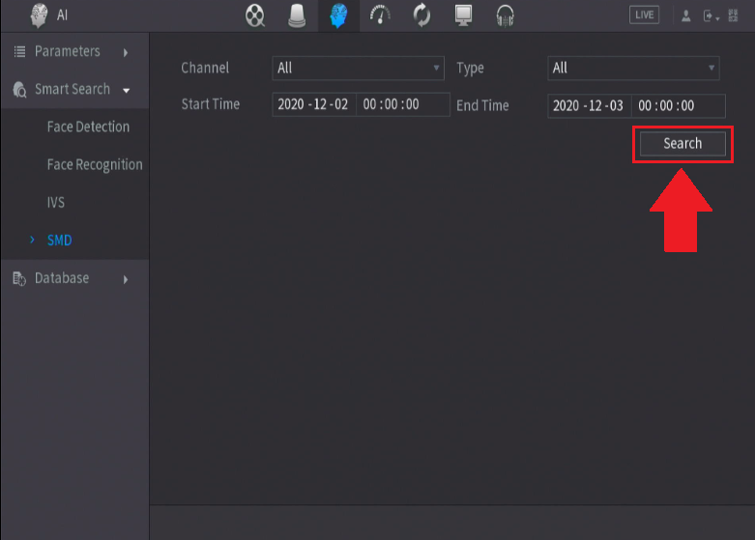This screenshot has width=755, height=540.
Task: Collapse the Smart Search section
Action: 74,89
